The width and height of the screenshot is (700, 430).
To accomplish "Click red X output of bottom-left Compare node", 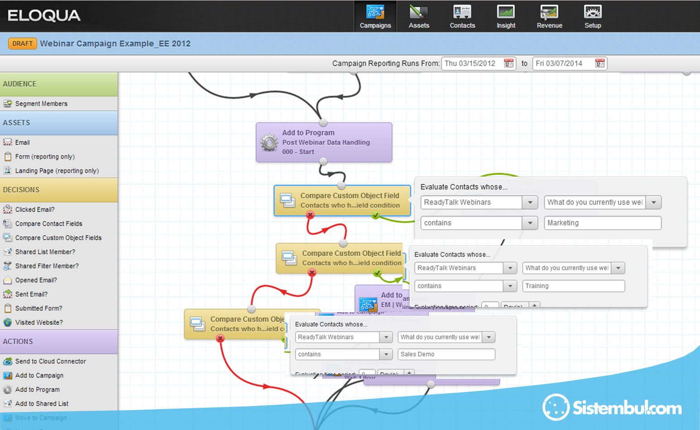I will (x=220, y=338).
